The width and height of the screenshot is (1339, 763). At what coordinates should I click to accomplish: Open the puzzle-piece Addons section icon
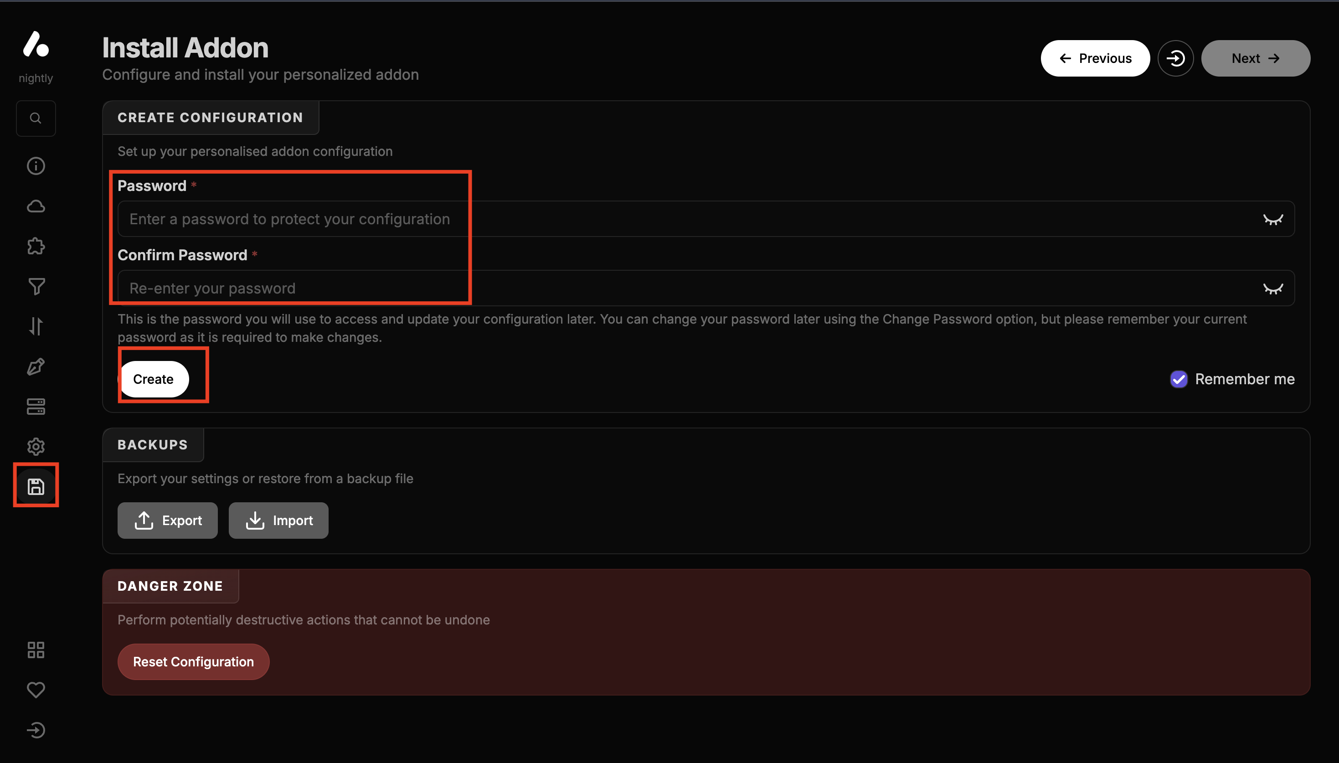pos(36,246)
